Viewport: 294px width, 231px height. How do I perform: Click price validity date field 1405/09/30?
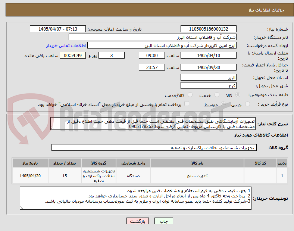209,67
